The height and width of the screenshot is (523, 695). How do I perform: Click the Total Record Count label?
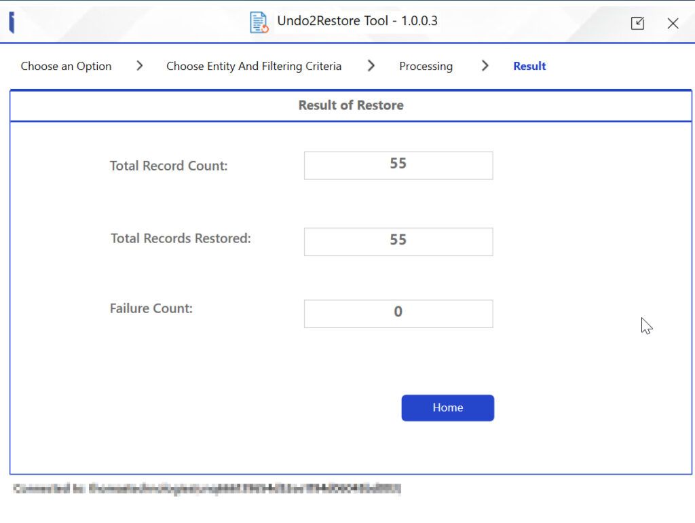(168, 166)
